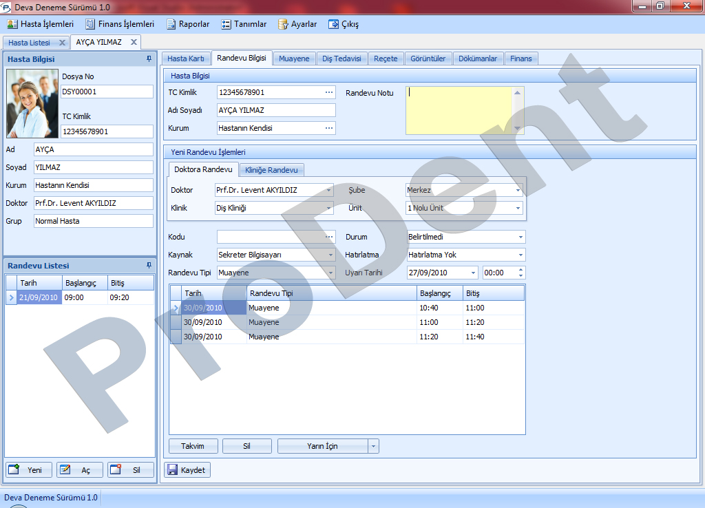Click the Randevu Tipi column header
705x508 pixels.
point(332,293)
